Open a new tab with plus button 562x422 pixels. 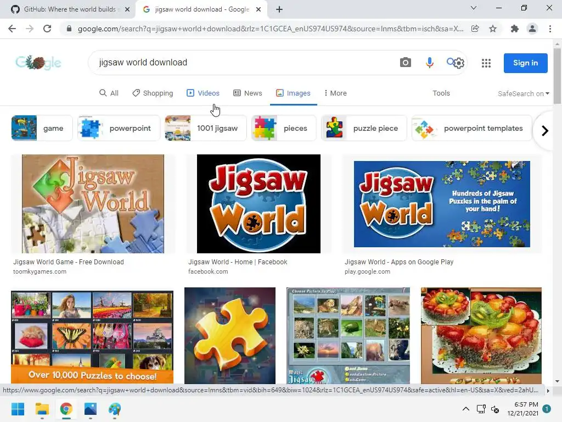pyautogui.click(x=279, y=9)
